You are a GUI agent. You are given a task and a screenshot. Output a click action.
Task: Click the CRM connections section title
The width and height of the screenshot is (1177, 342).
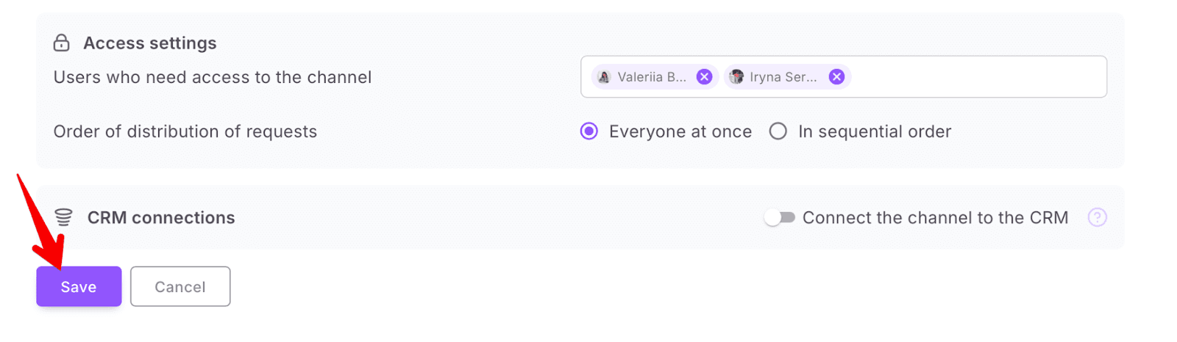click(x=161, y=218)
